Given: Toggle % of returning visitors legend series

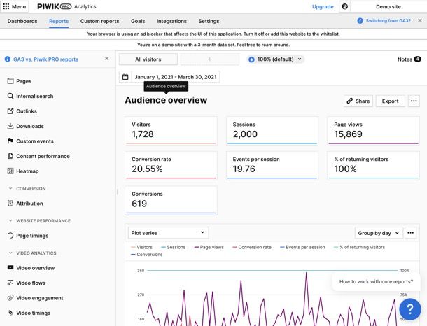Looking at the screenshot, I should (x=359, y=247).
